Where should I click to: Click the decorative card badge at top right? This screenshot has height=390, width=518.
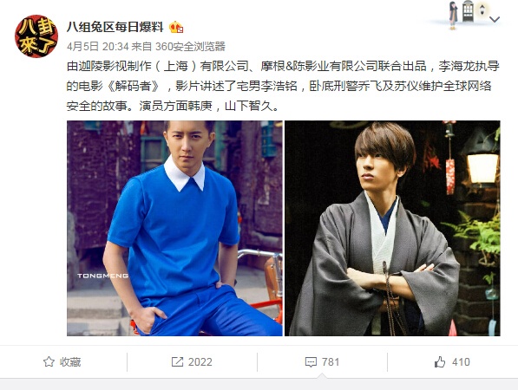pos(468,15)
